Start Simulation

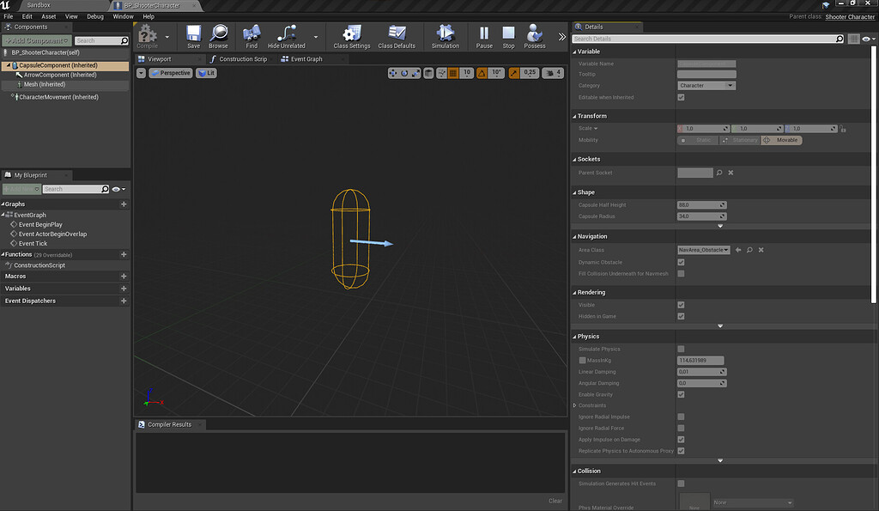tap(444, 34)
